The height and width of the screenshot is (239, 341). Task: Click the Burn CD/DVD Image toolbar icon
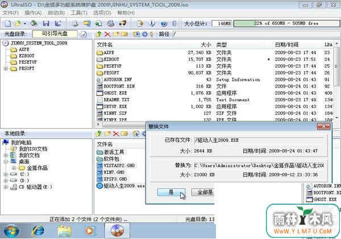coord(123,23)
